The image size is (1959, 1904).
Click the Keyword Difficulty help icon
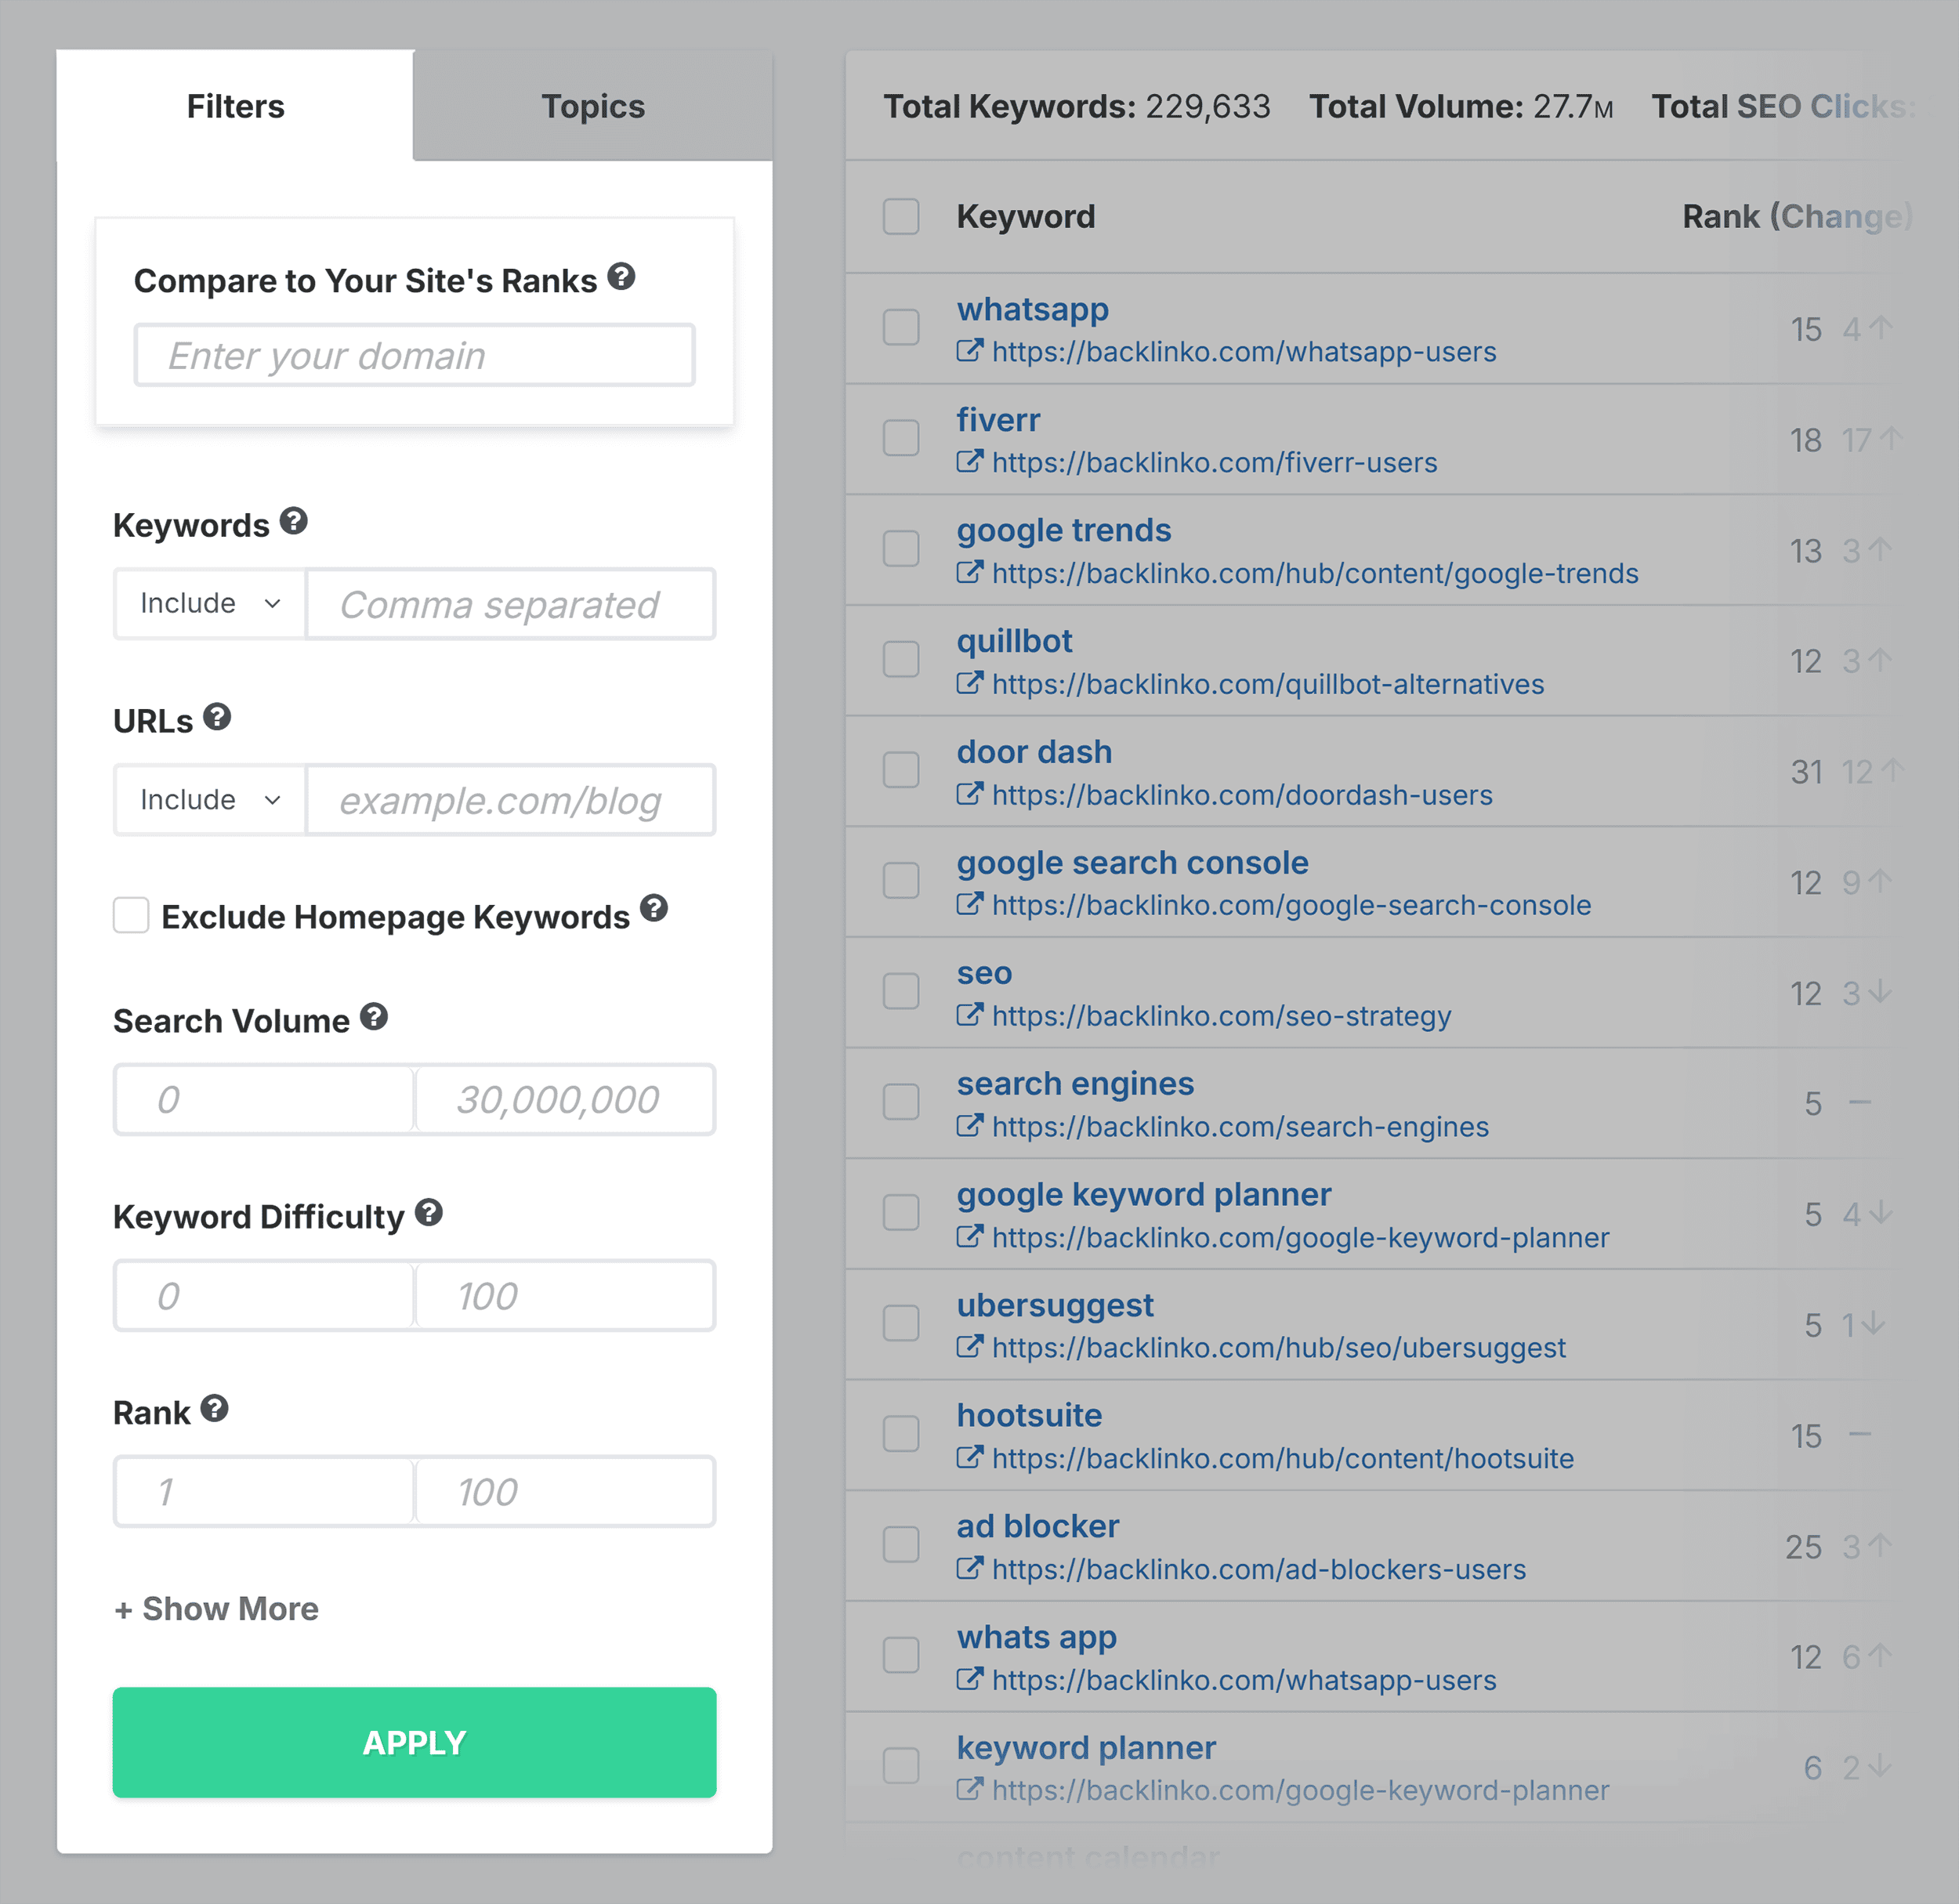point(429,1213)
